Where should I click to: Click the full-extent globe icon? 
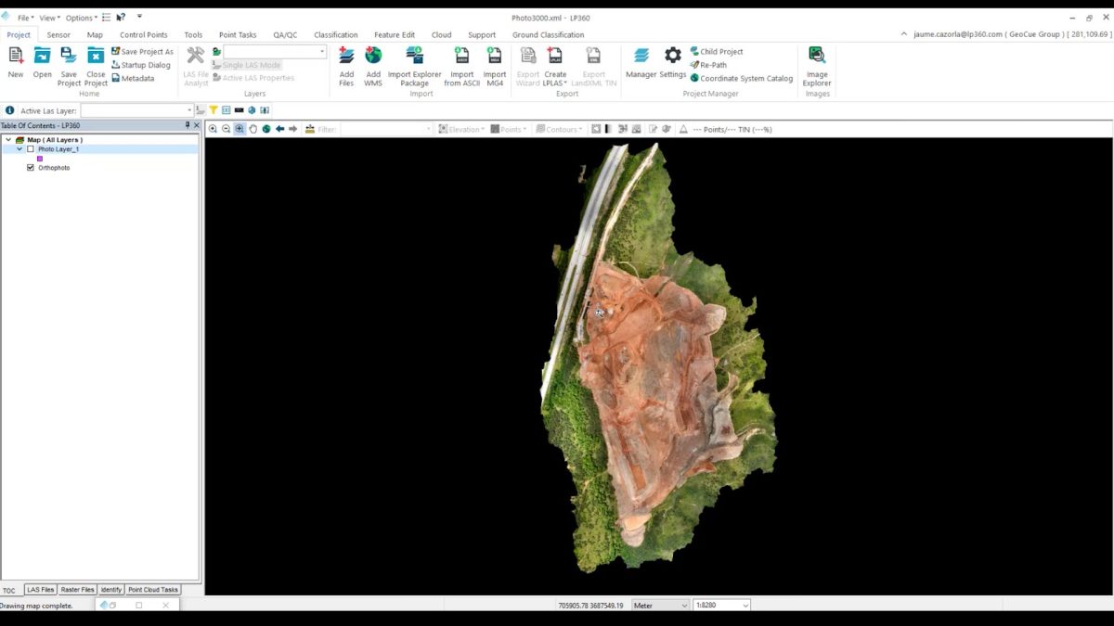point(266,129)
